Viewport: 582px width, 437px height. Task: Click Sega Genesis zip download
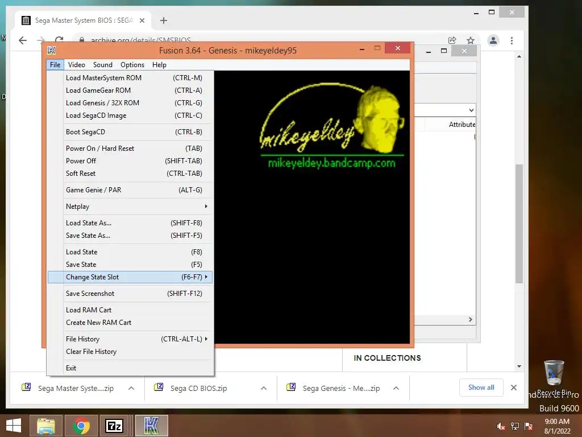pyautogui.click(x=341, y=388)
